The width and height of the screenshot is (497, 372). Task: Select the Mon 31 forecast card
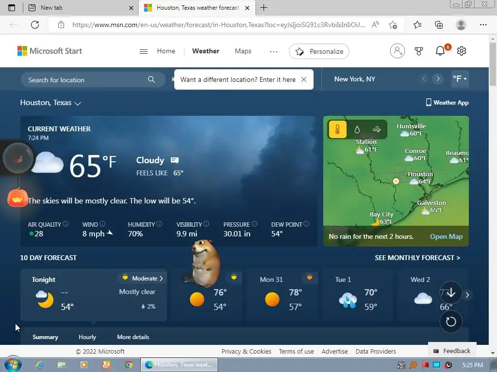click(282, 295)
